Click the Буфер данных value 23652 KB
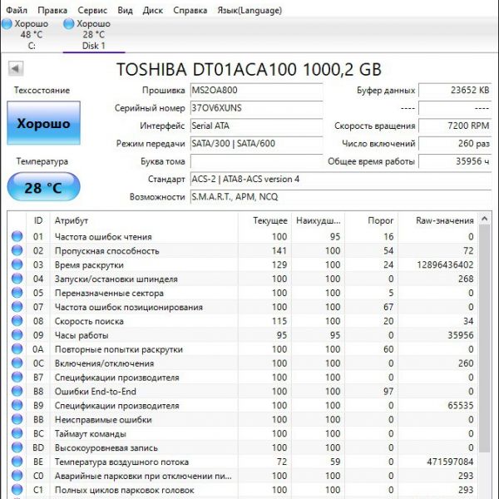The width and height of the screenshot is (499, 499). (455, 90)
